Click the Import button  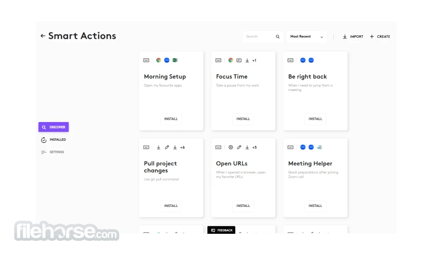(353, 37)
